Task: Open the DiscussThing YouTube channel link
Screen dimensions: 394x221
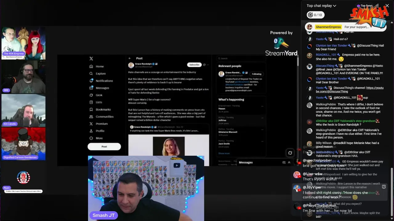Action: coord(350,90)
